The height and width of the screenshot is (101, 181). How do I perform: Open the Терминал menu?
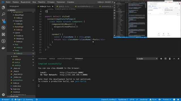[x=61, y=2]
